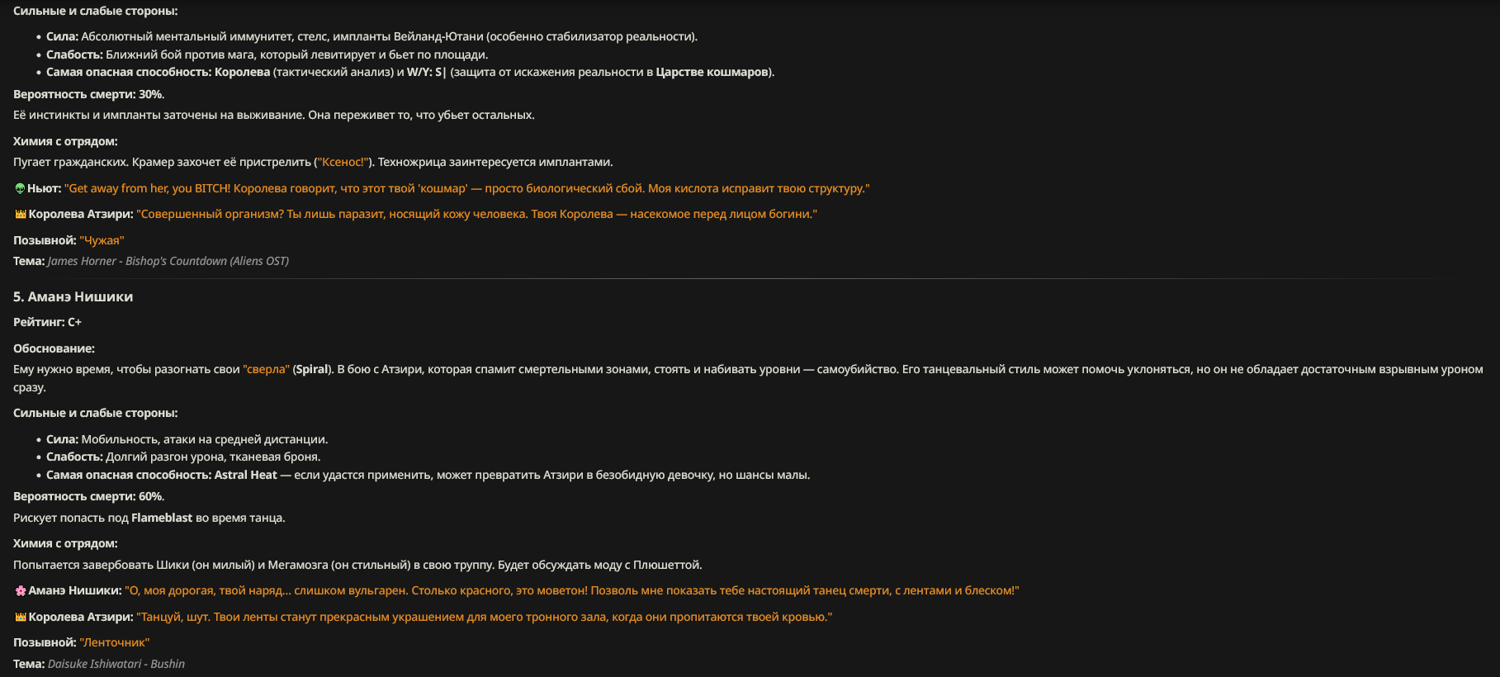Click theme James Horner - Bishop's Countdown
This screenshot has width=1500, height=677.
pos(168,262)
